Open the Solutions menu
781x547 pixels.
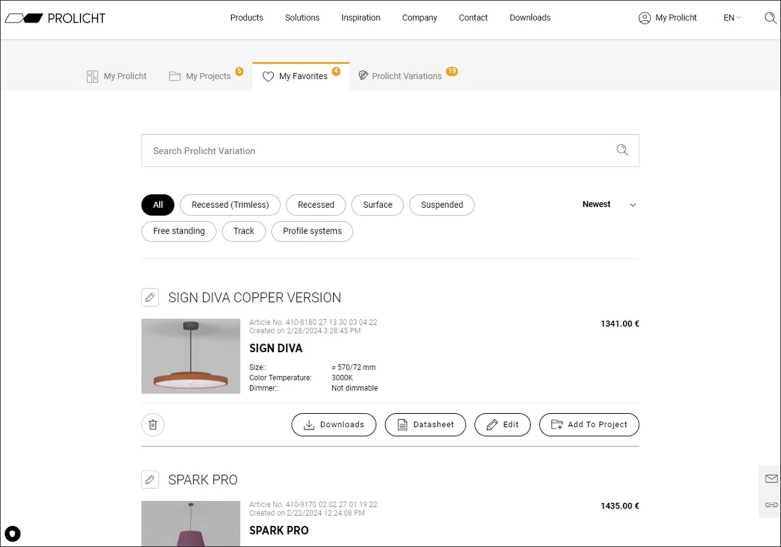pos(302,18)
